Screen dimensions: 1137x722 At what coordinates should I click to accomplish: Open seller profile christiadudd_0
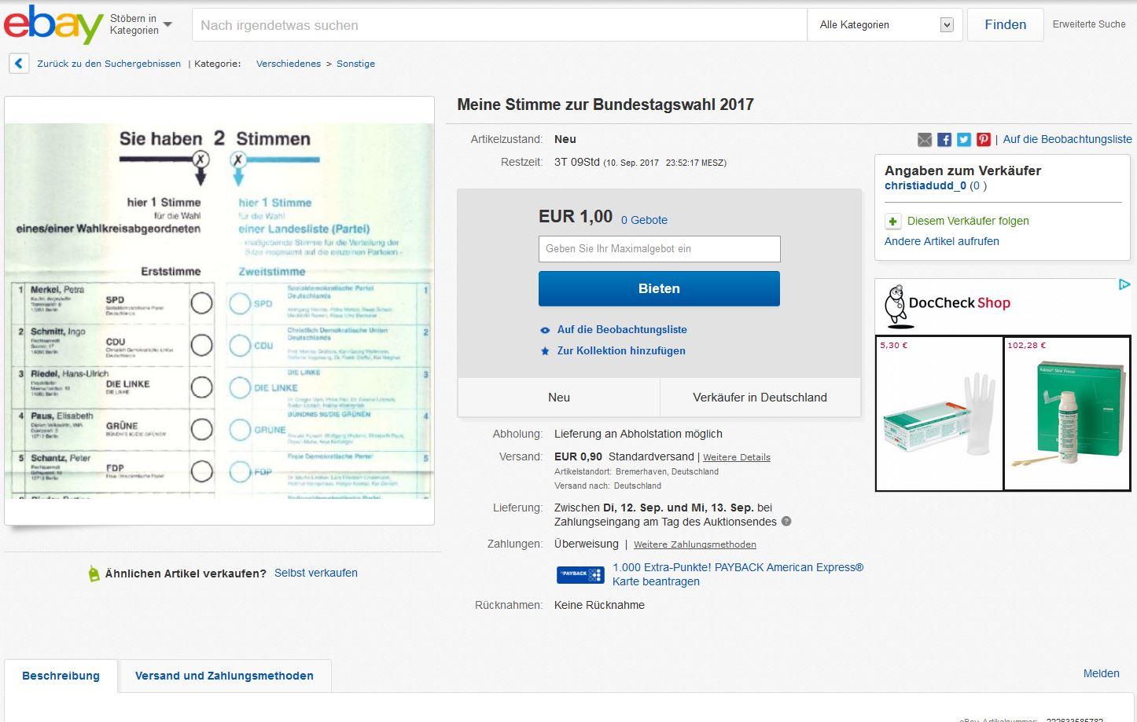click(x=925, y=186)
